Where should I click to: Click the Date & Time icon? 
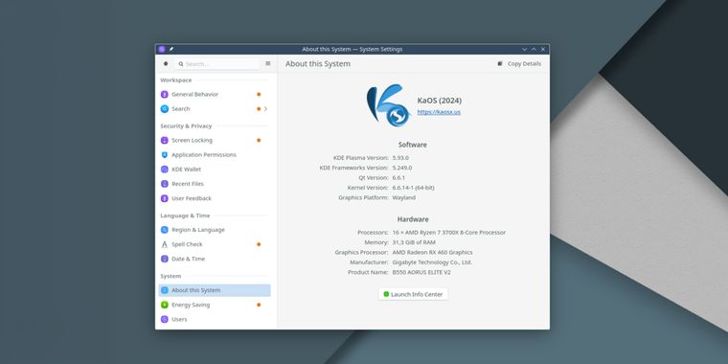[165, 259]
